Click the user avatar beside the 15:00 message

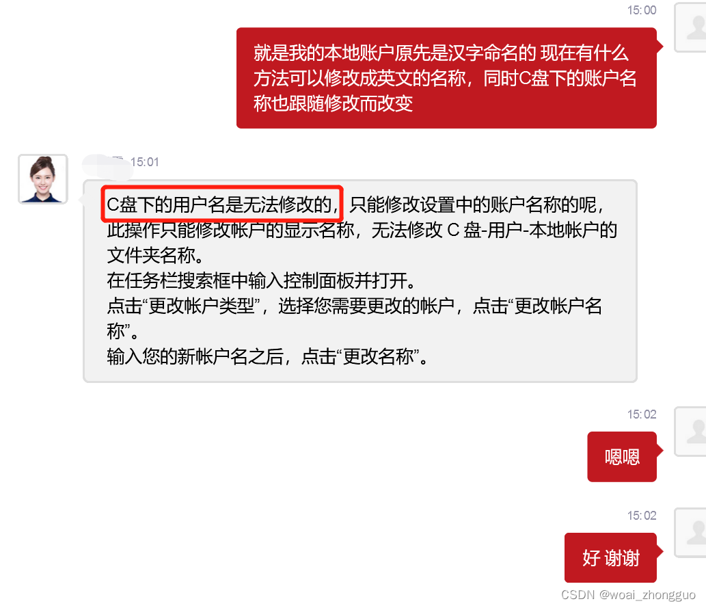pos(690,27)
